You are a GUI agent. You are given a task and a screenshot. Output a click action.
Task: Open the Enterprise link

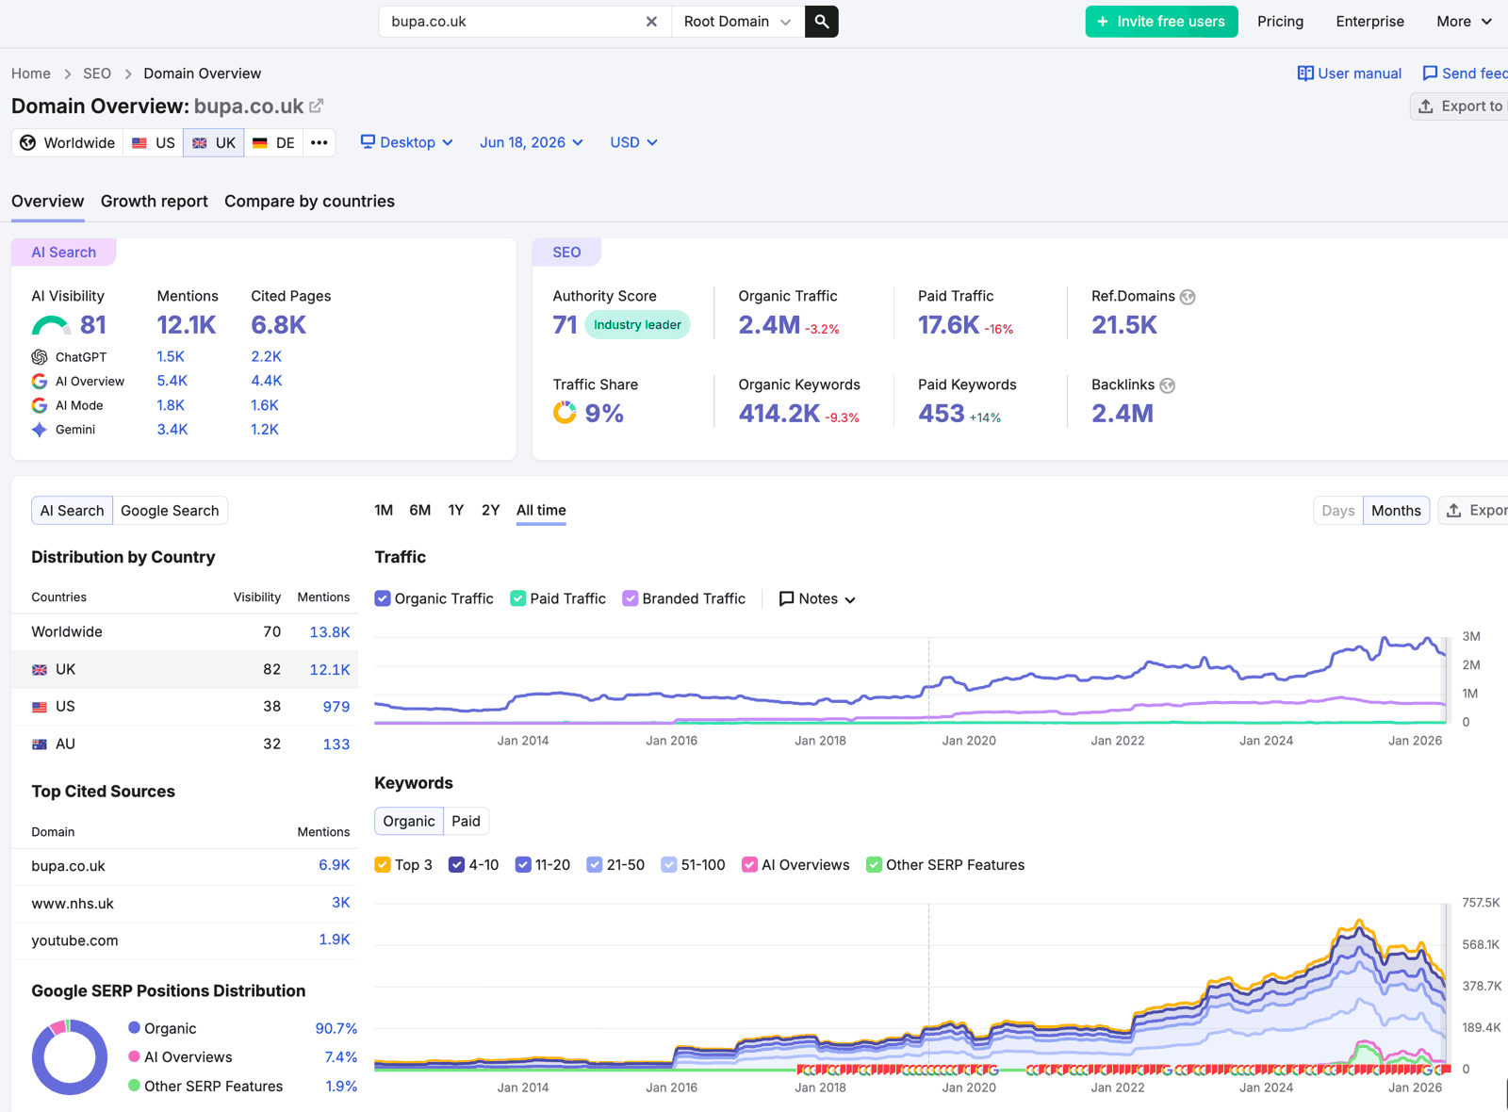click(1369, 22)
